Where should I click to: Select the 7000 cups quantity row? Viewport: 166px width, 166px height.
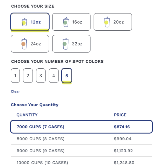pos(81,127)
